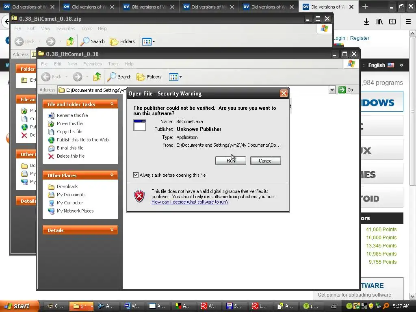The height and width of the screenshot is (312, 416).
Task: Click the µTorrent taskbar button
Action: [x=312, y=306]
